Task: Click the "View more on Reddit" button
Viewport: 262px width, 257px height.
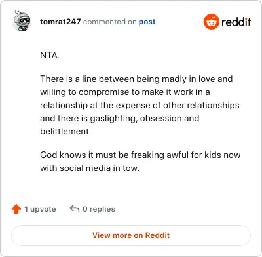Action: pyautogui.click(x=131, y=235)
